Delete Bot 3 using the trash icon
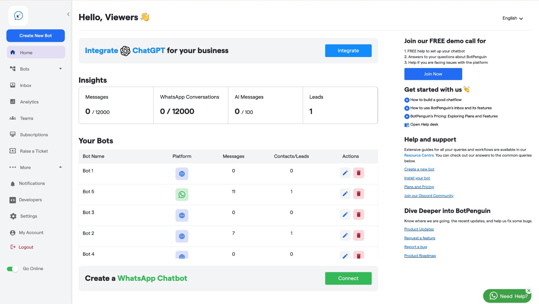The width and height of the screenshot is (539, 304). coord(359,215)
